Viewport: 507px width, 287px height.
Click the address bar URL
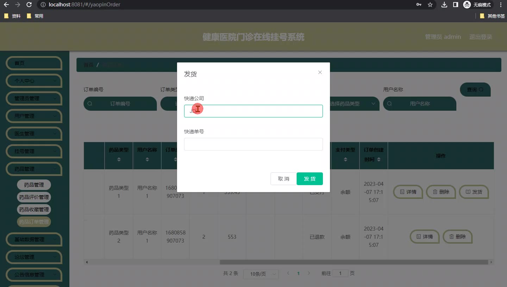(84, 5)
